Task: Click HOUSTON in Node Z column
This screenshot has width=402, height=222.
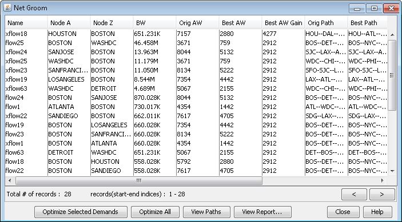Action: [x=105, y=162]
